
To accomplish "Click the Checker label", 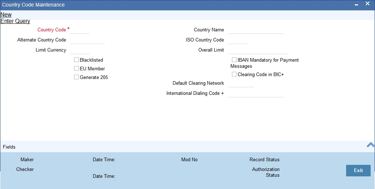I will (x=25, y=169).
